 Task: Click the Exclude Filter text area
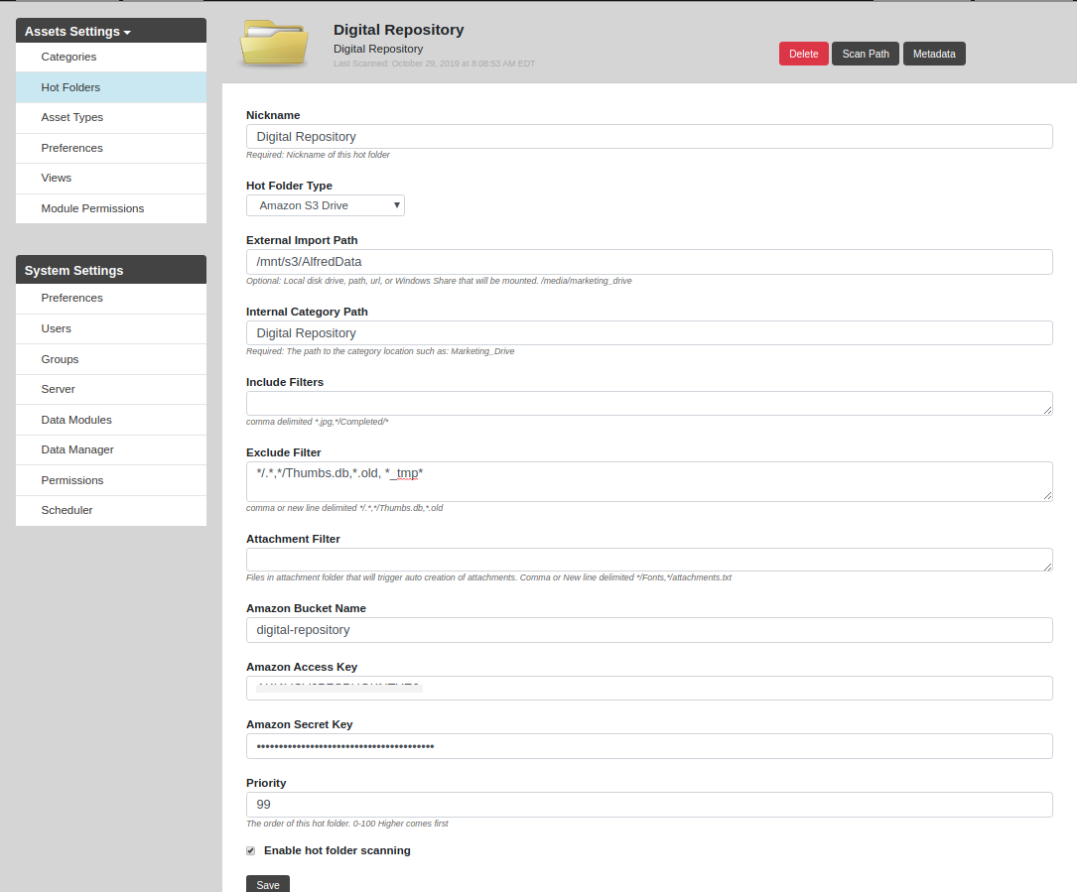click(x=648, y=481)
